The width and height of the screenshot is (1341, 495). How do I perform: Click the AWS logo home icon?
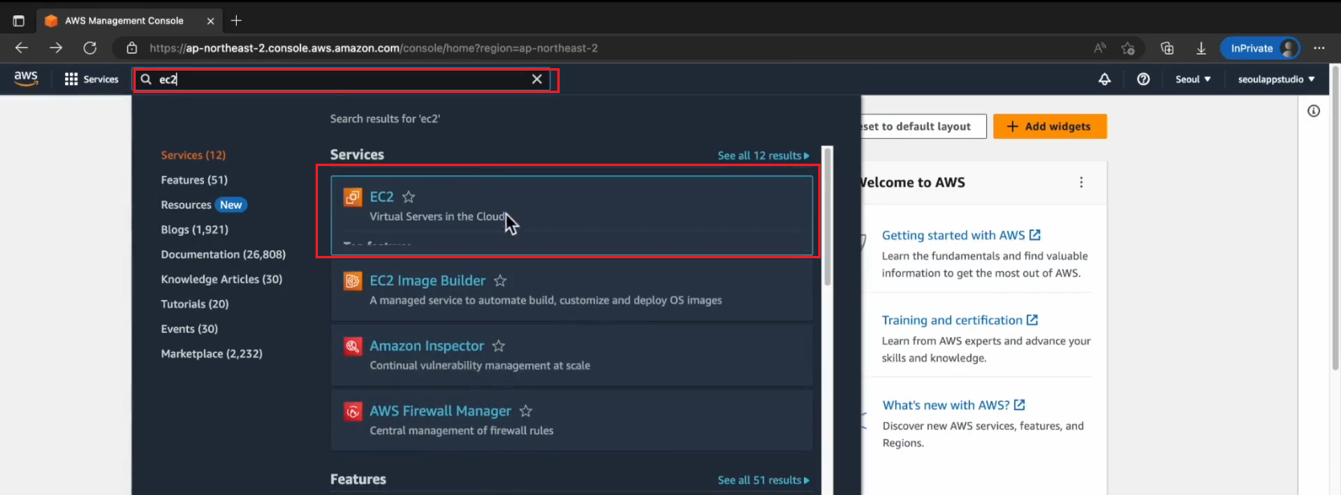(x=26, y=79)
